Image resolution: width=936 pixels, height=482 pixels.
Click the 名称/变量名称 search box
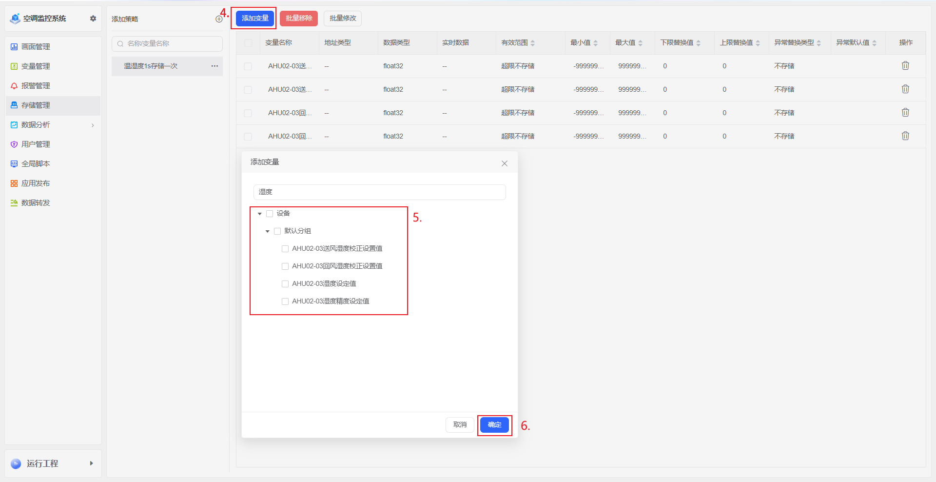pos(167,44)
